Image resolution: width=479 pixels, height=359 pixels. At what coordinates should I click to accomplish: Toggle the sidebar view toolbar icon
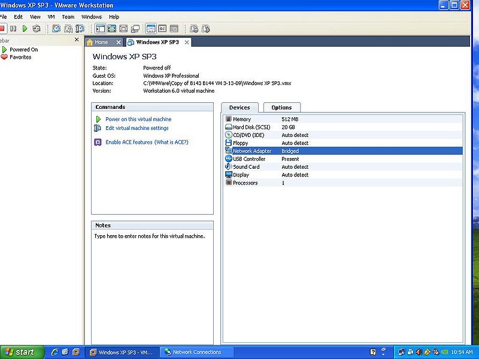click(x=100, y=29)
